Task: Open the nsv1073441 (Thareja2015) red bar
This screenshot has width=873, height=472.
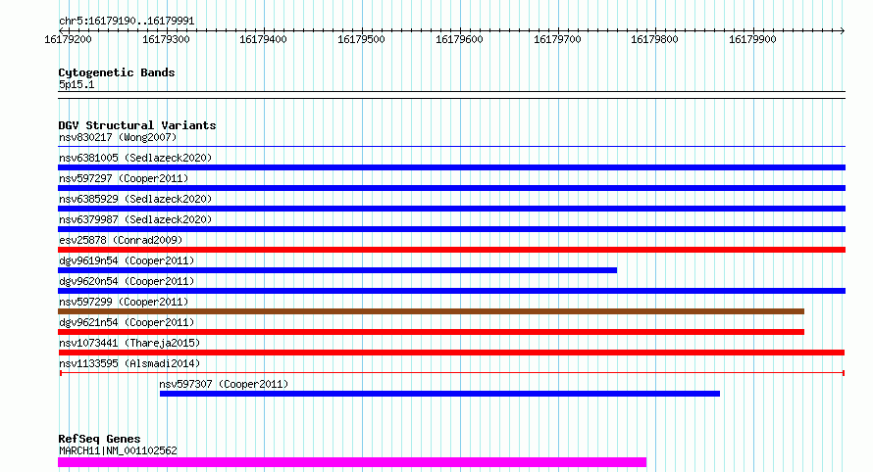Action: [x=451, y=353]
